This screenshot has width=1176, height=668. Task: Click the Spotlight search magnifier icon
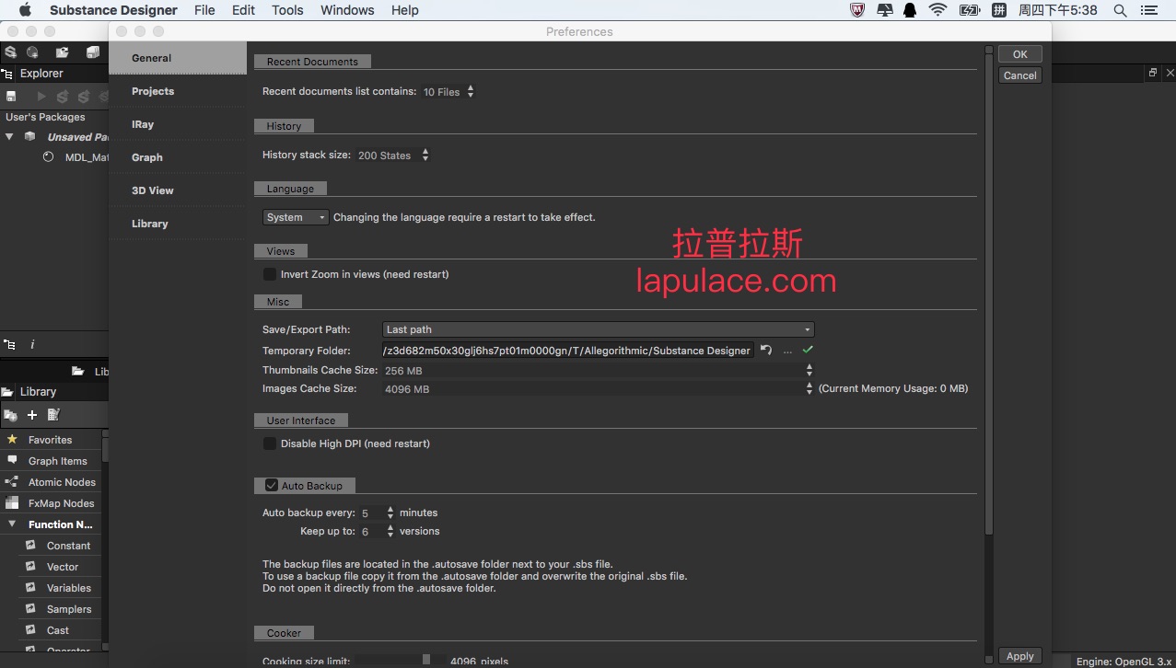[x=1120, y=10]
